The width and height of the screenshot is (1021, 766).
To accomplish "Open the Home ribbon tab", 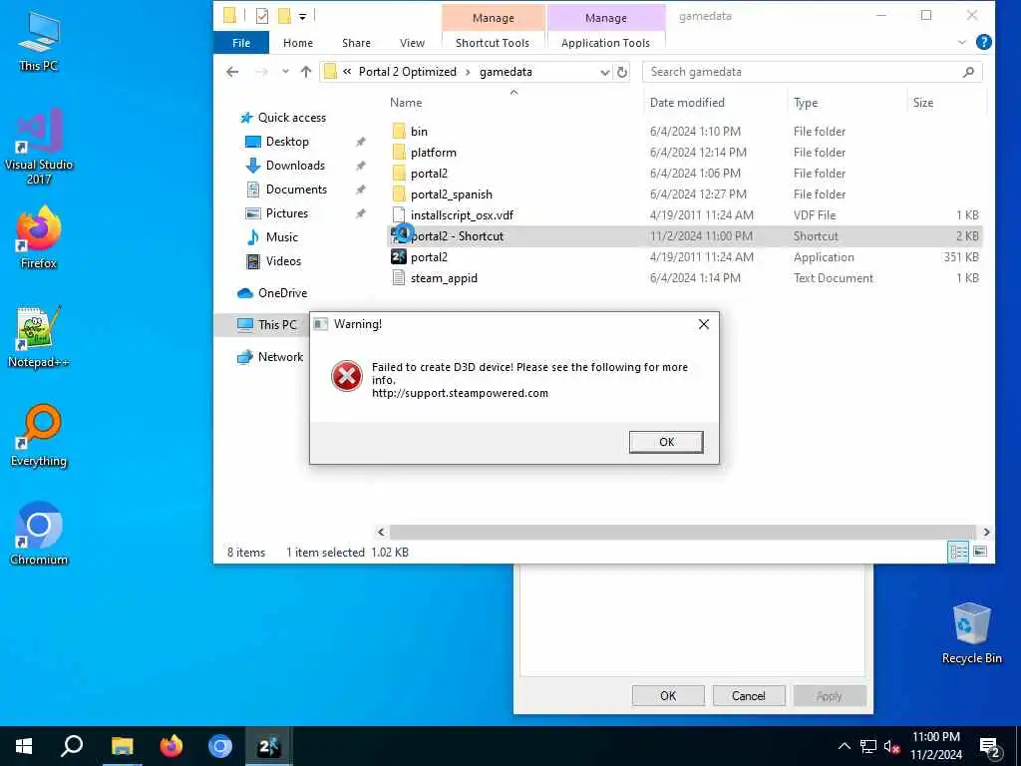I will [x=297, y=43].
